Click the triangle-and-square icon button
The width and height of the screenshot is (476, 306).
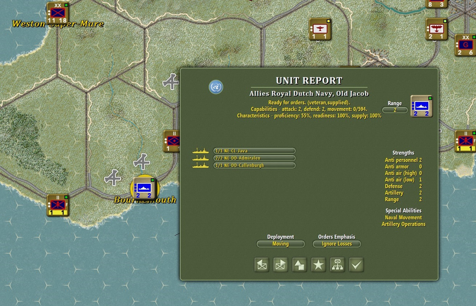click(299, 265)
